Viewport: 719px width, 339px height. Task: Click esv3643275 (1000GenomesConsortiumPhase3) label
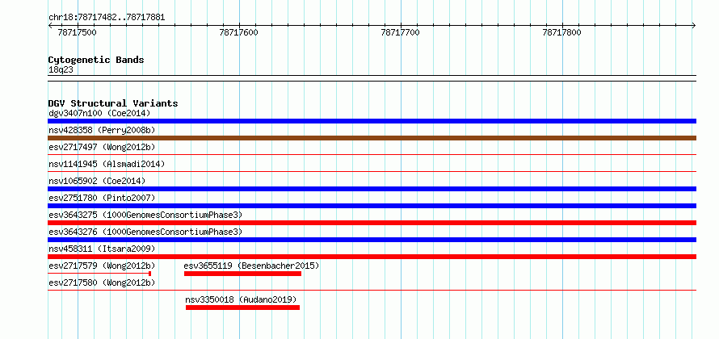point(145,215)
